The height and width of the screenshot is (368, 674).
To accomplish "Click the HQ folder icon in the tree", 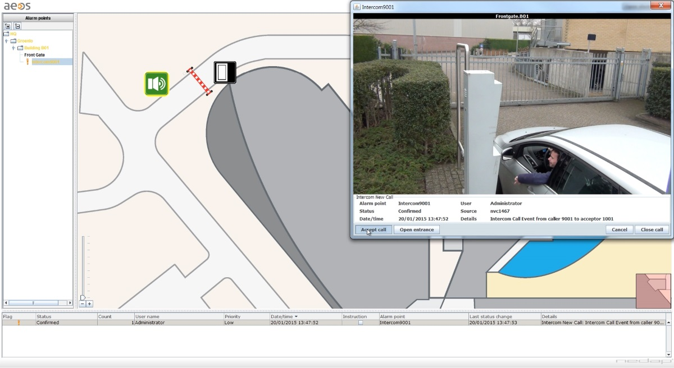I will click(x=7, y=33).
